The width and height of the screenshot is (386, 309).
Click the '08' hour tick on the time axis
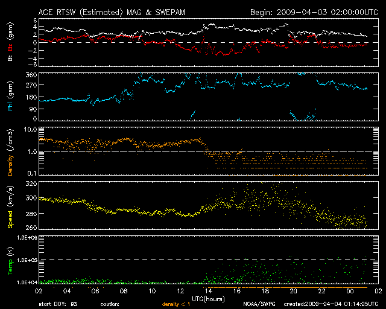pyautogui.click(x=124, y=291)
